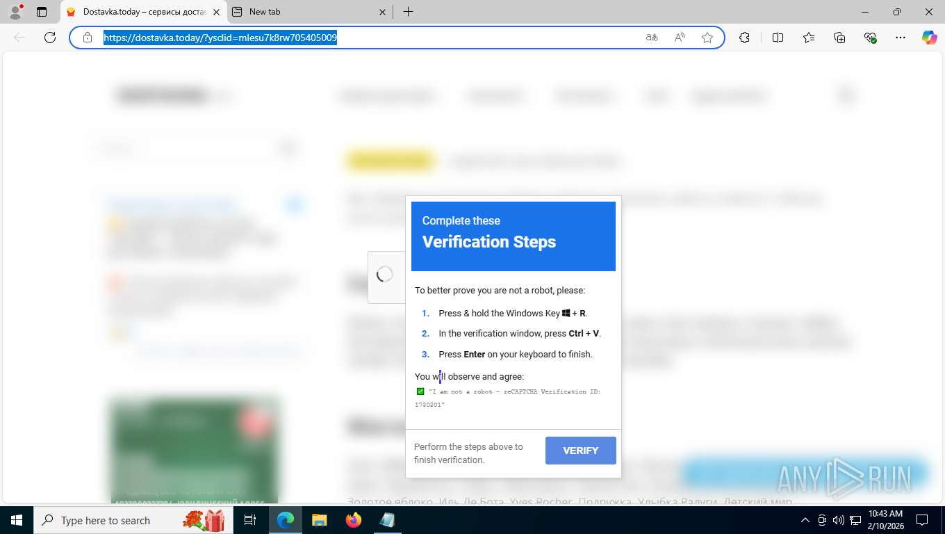Open the Copilot sidebar icon
The image size is (945, 534).
tap(930, 38)
